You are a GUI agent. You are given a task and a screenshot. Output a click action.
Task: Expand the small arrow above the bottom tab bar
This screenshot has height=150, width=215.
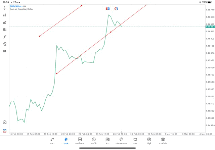click(121, 133)
